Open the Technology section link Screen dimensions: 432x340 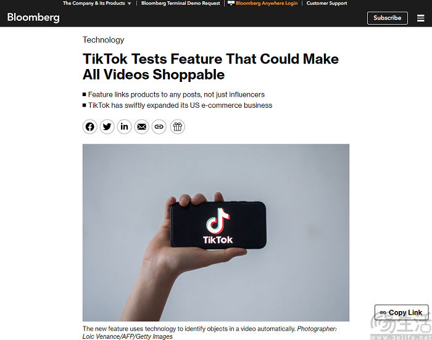click(103, 40)
